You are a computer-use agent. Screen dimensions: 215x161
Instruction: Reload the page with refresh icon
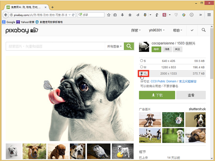coord(73,15)
